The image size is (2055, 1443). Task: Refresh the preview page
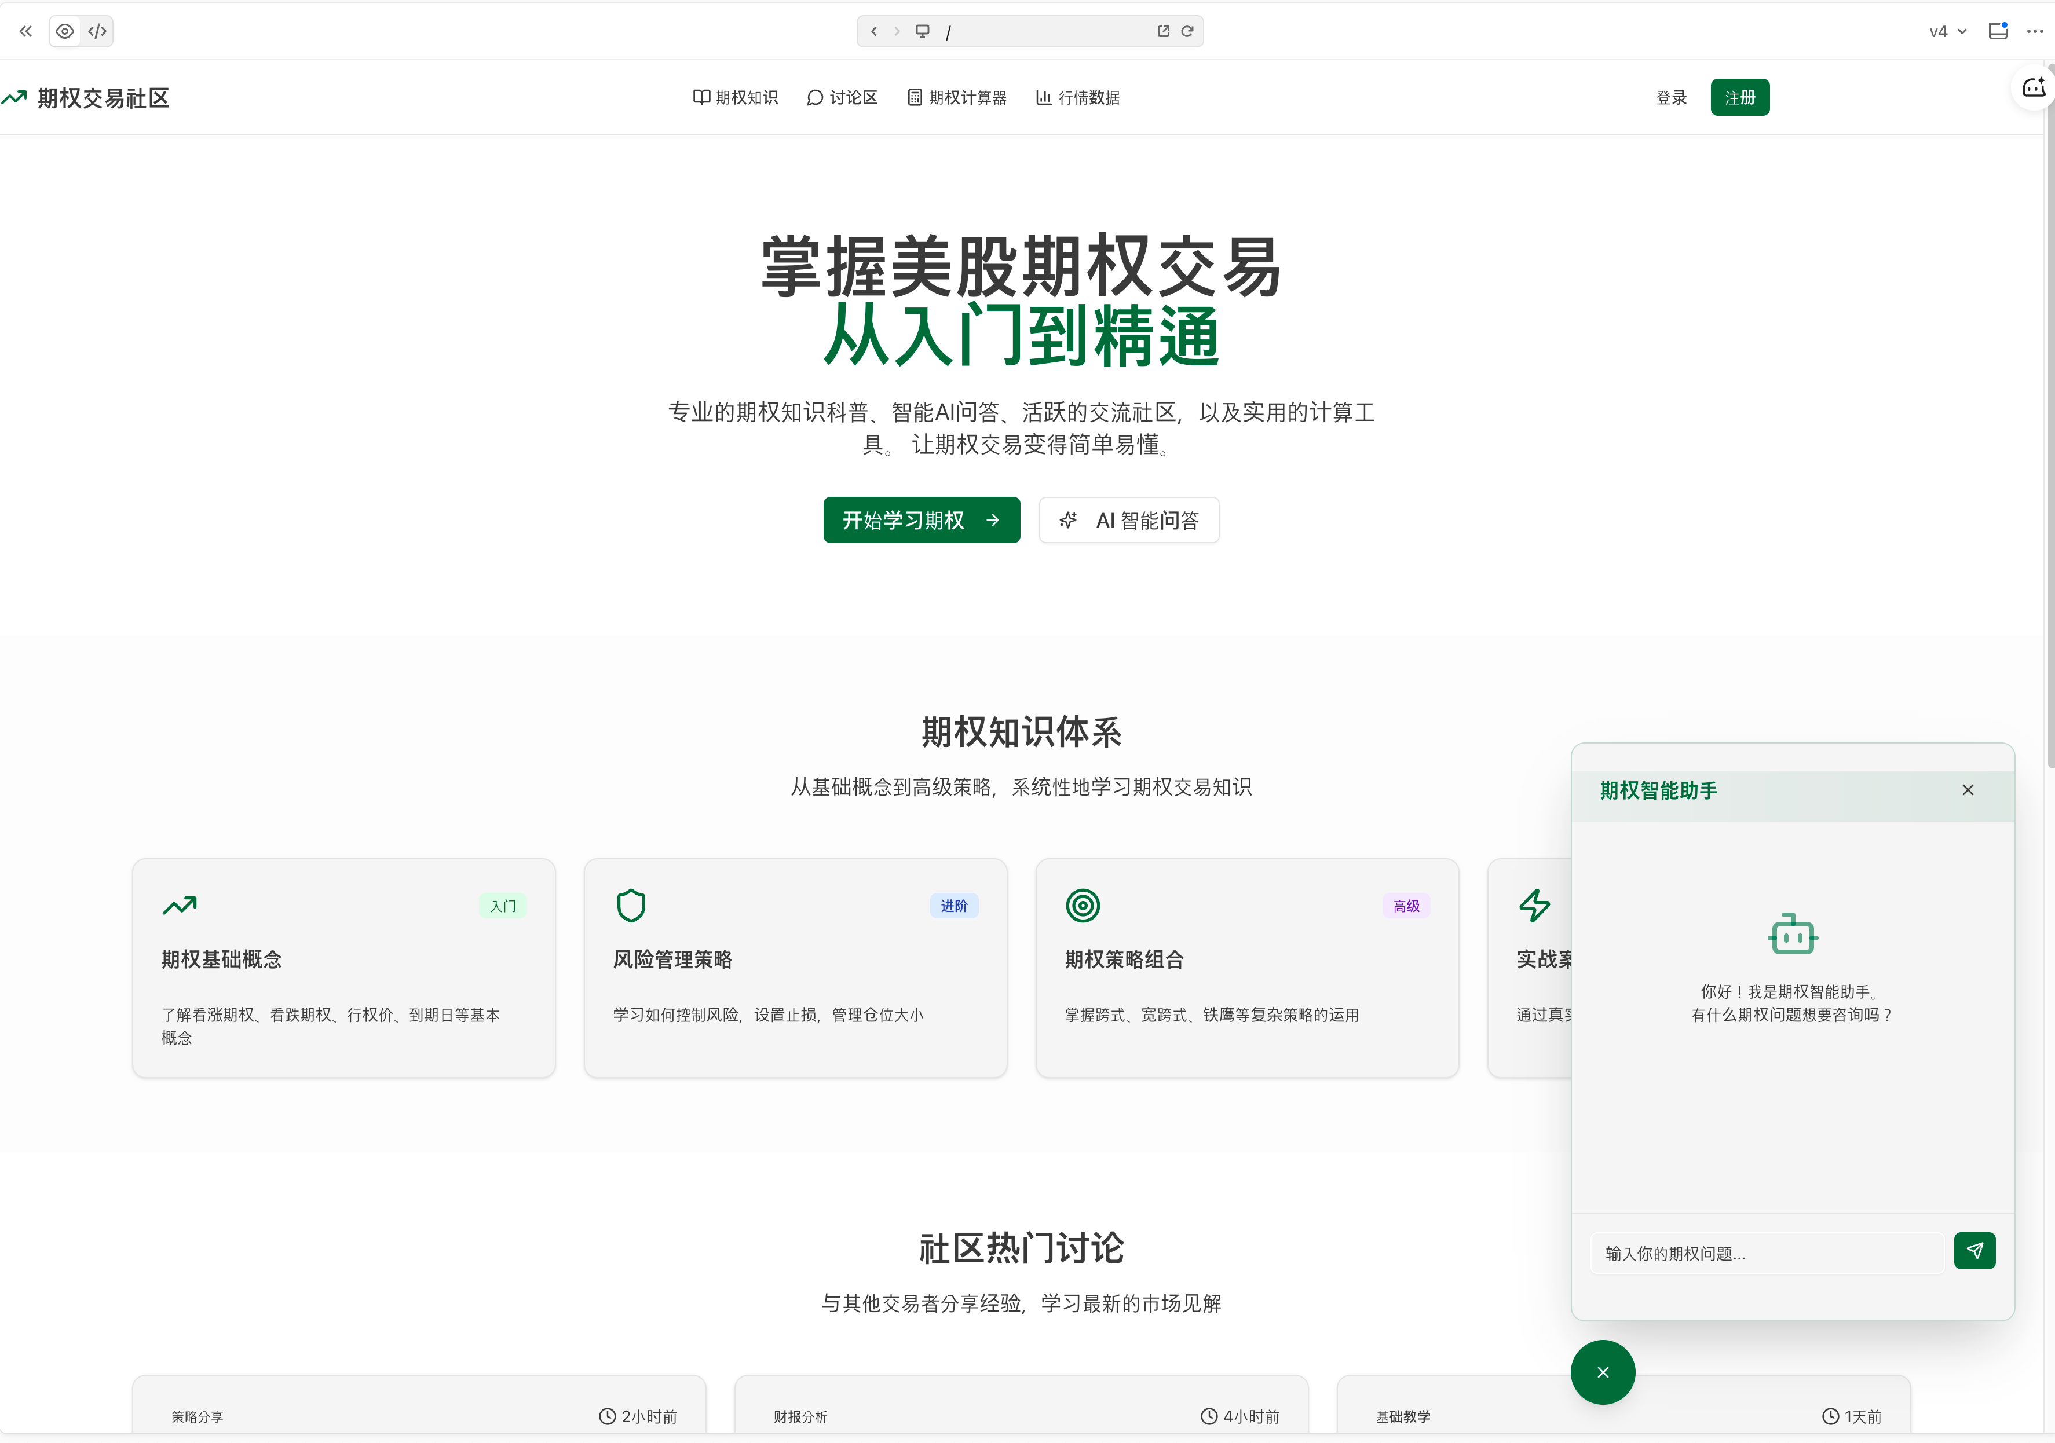(x=1187, y=31)
